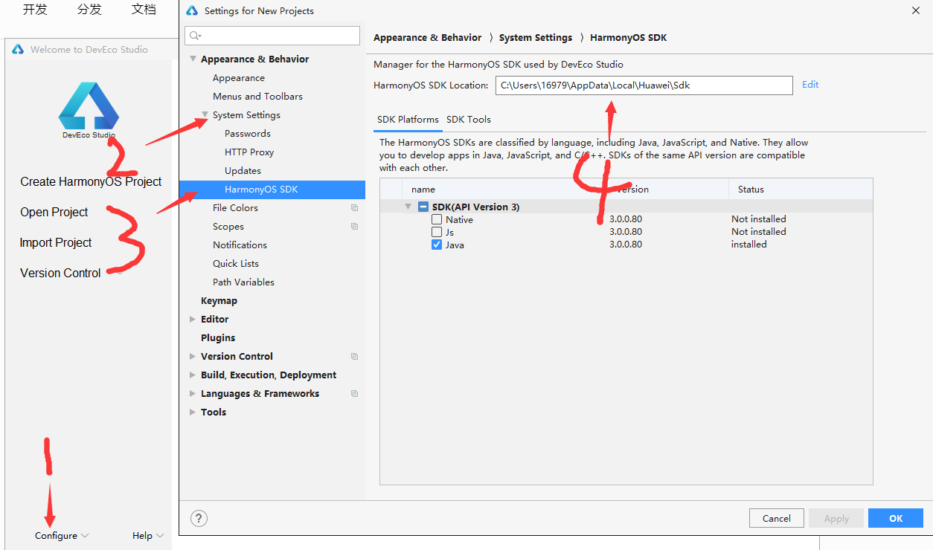Viewport: 933px width, 550px height.
Task: Enable the Js SDK checkbox
Action: click(x=437, y=232)
